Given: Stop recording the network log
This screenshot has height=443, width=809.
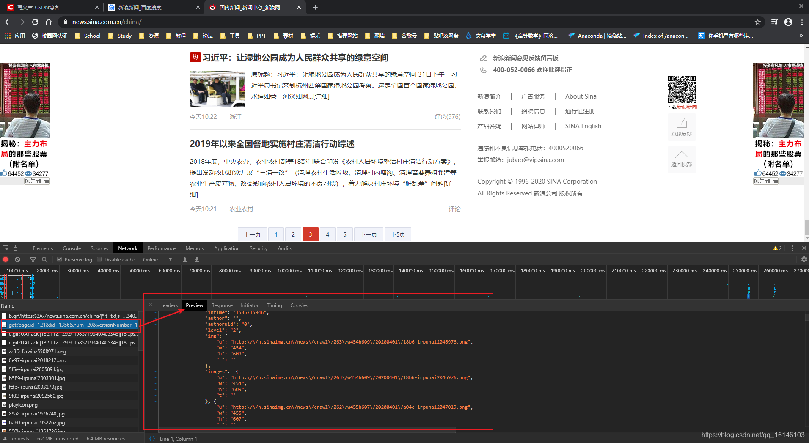Looking at the screenshot, I should point(6,260).
